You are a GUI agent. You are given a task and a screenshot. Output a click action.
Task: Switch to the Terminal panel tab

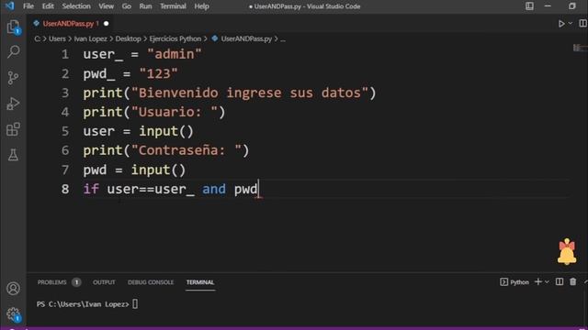200,282
